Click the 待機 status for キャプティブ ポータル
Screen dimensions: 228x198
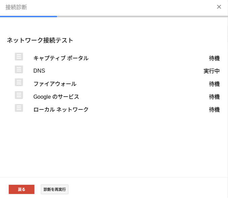click(214, 58)
